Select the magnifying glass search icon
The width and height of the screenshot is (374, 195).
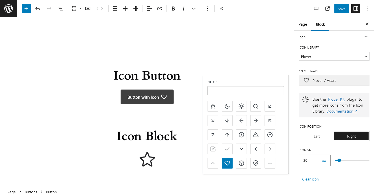coord(256,106)
